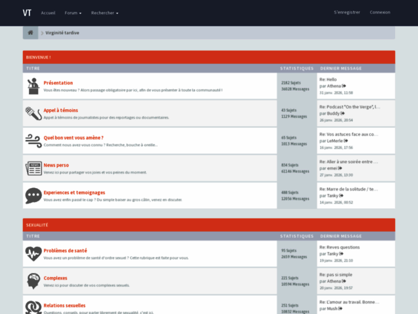Go to last post icon beside Tanky in Experiences row
418x314 pixels.
point(341,196)
